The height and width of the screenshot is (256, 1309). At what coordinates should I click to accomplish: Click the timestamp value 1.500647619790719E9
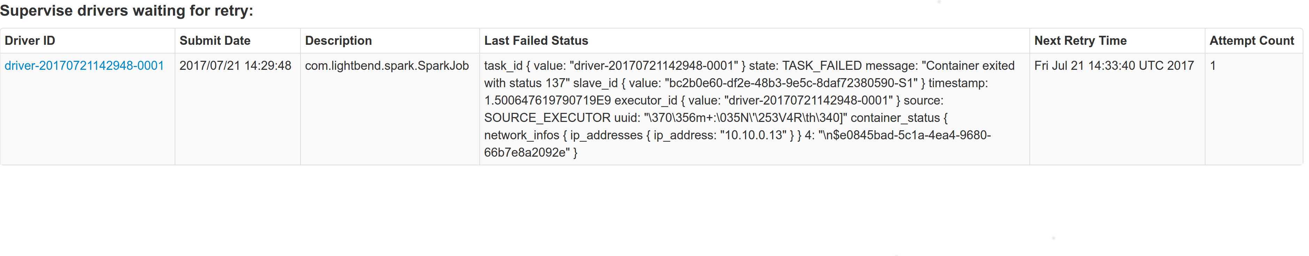pos(547,100)
